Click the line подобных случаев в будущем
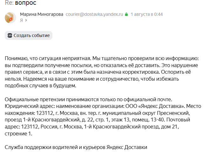208x155 pixels. 40,86
